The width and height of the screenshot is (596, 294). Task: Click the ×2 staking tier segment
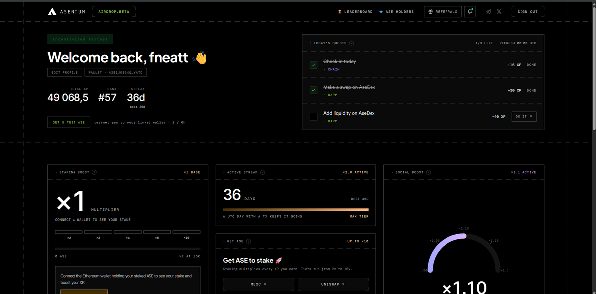[x=69, y=232]
